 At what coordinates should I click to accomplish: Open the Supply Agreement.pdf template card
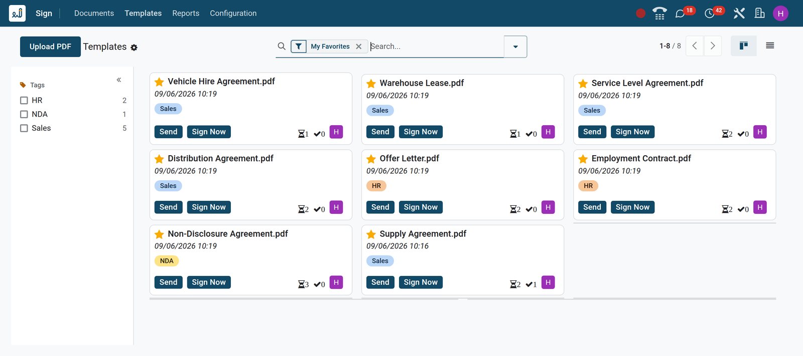(x=462, y=260)
